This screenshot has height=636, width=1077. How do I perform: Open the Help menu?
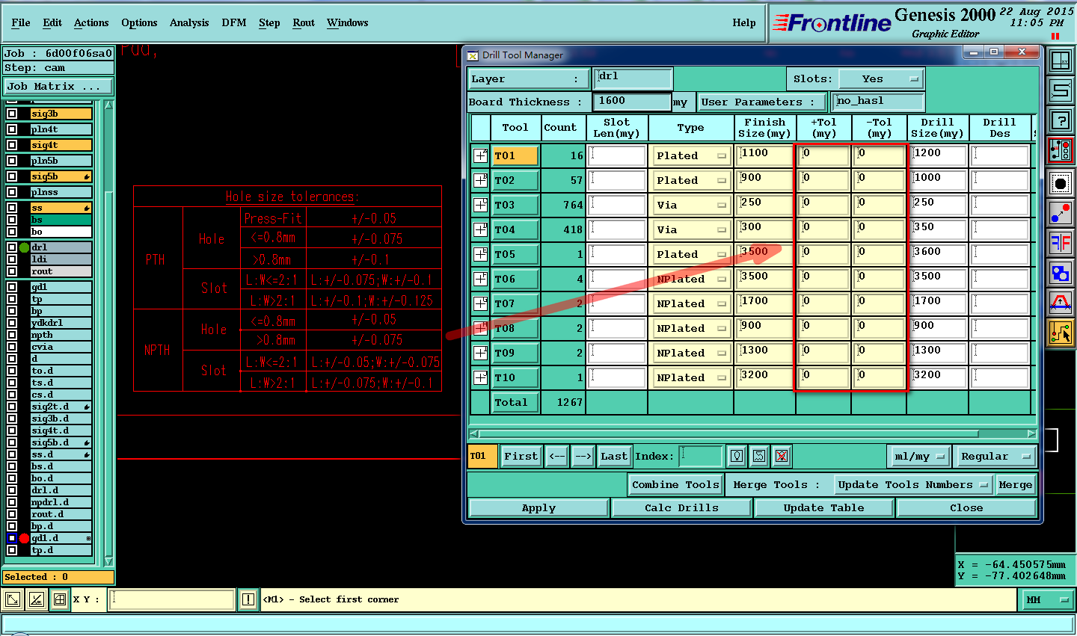point(744,23)
